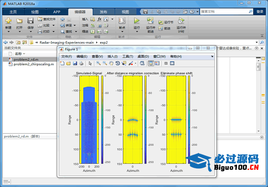Click the Simulated-Signal plot colorbar
The width and height of the screenshot is (268, 187).
point(102,120)
